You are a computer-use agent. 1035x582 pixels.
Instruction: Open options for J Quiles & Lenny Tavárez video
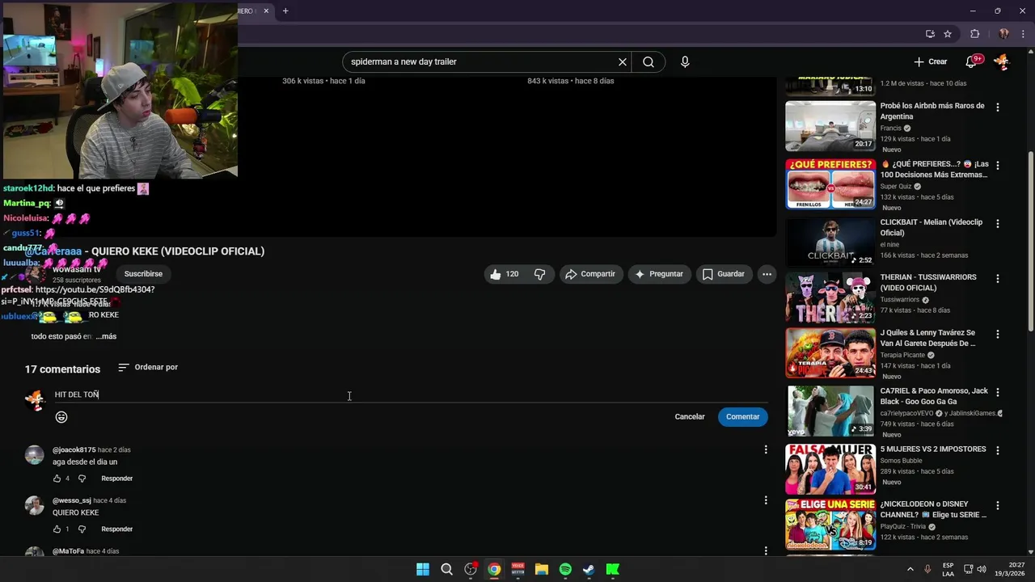pos(998,334)
